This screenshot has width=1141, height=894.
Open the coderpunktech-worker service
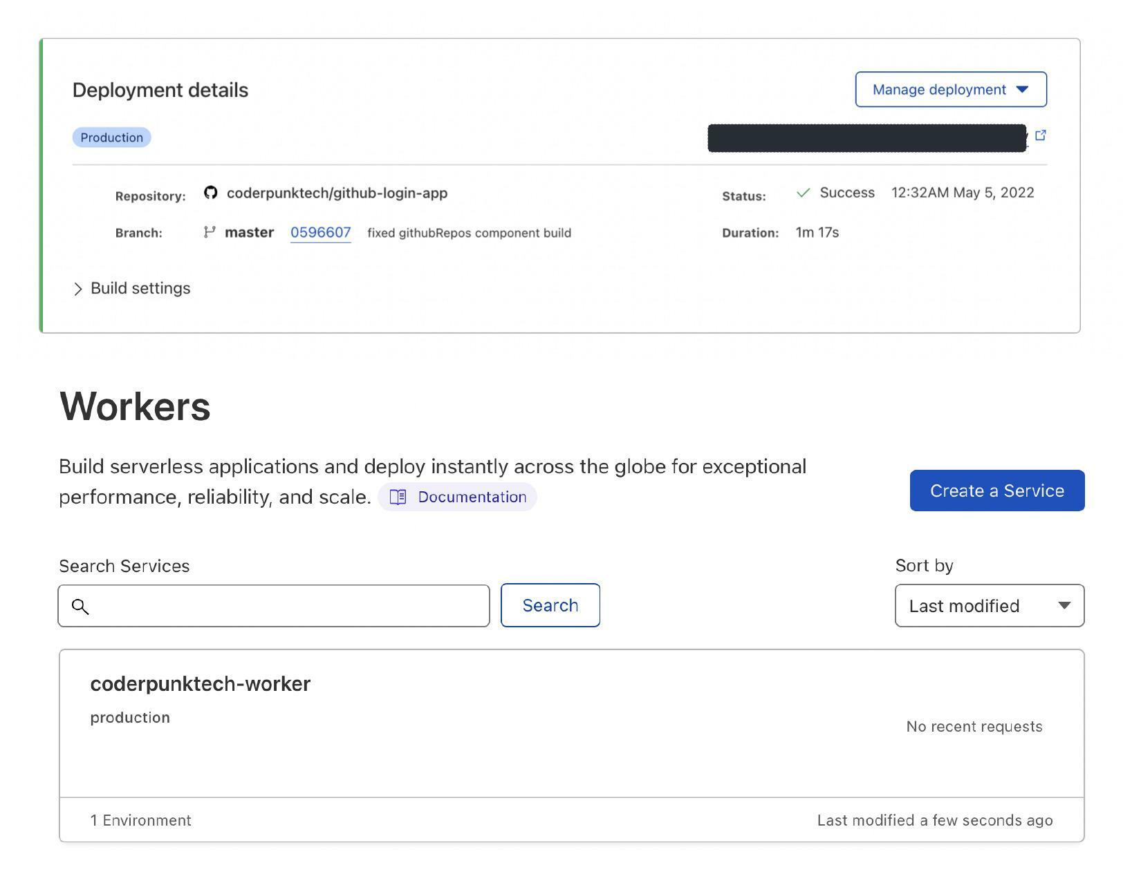[x=200, y=683]
